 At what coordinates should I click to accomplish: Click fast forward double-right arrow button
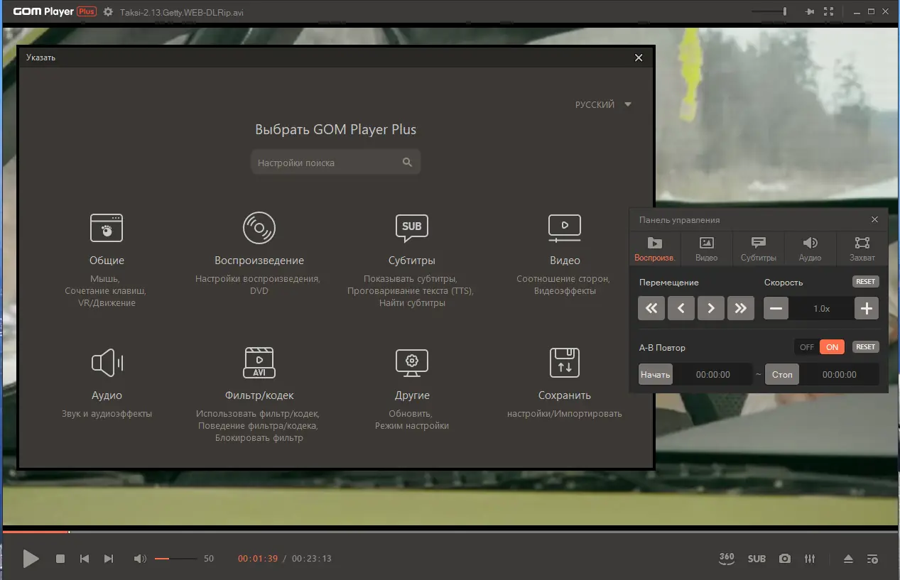coord(741,308)
